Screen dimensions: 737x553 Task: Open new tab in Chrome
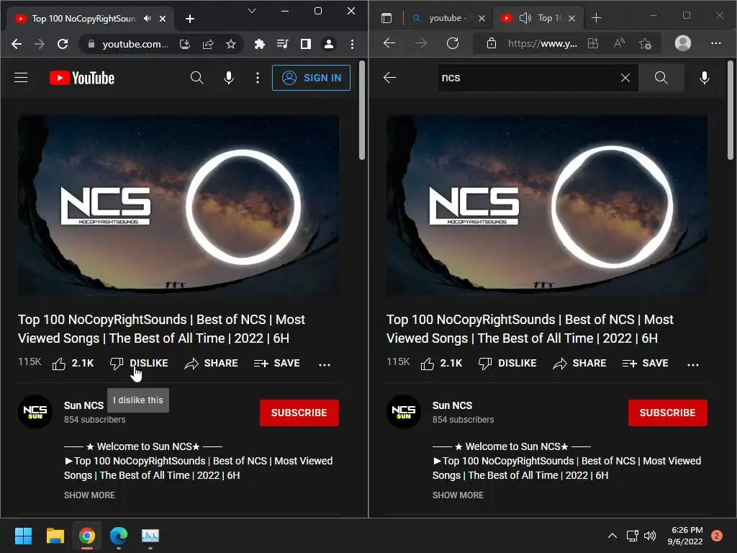190,18
